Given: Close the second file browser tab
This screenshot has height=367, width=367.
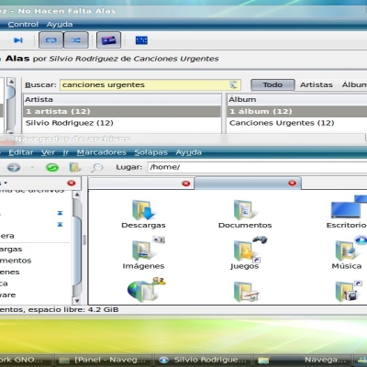Looking at the screenshot, I should pos(292,183).
